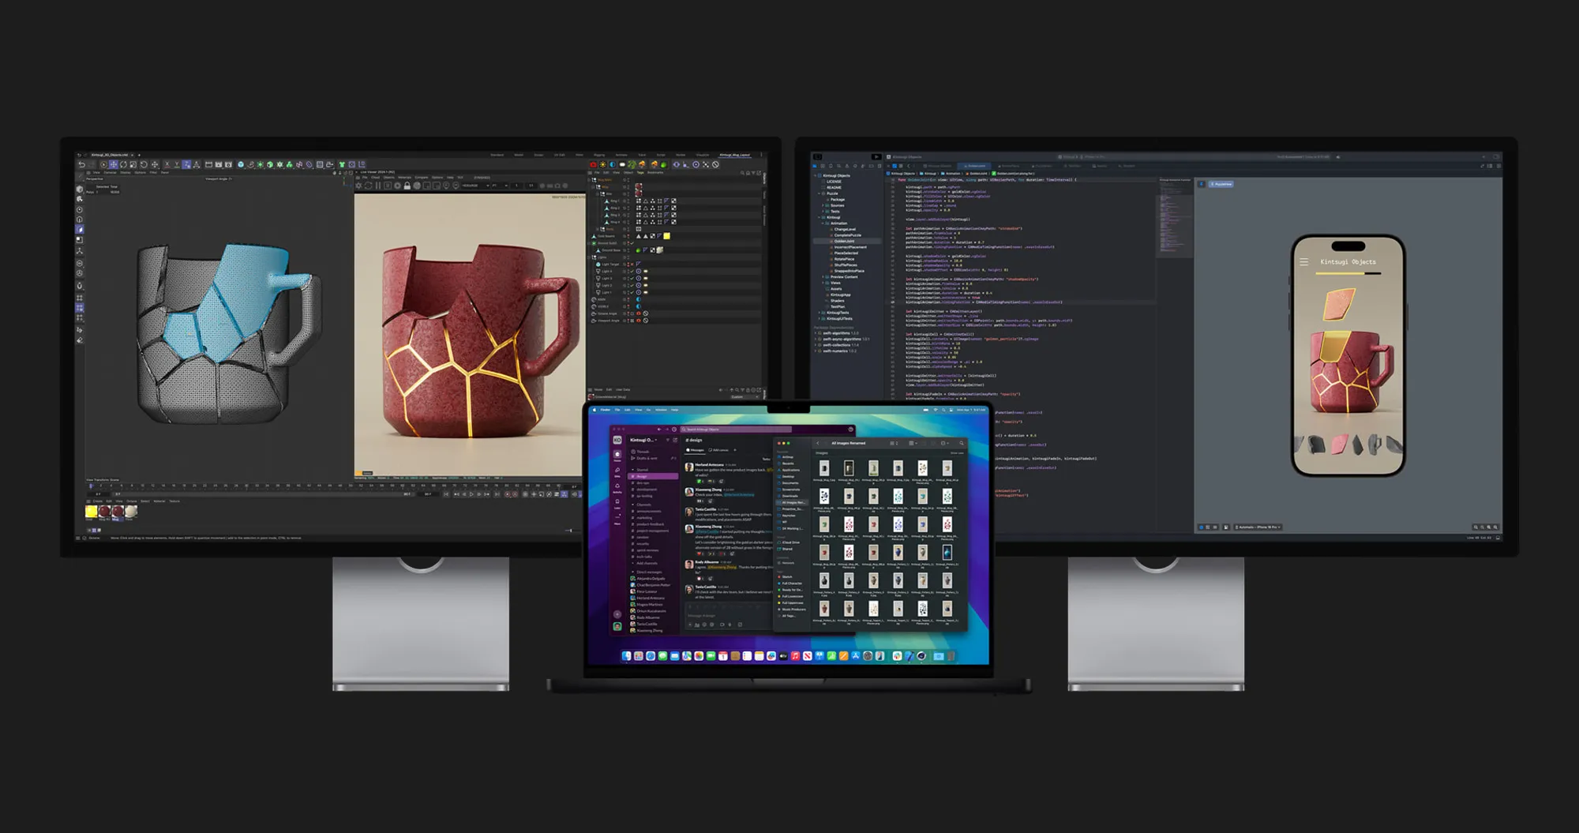Open Music app from the Dock
Image resolution: width=1579 pixels, height=833 pixels.
795,656
